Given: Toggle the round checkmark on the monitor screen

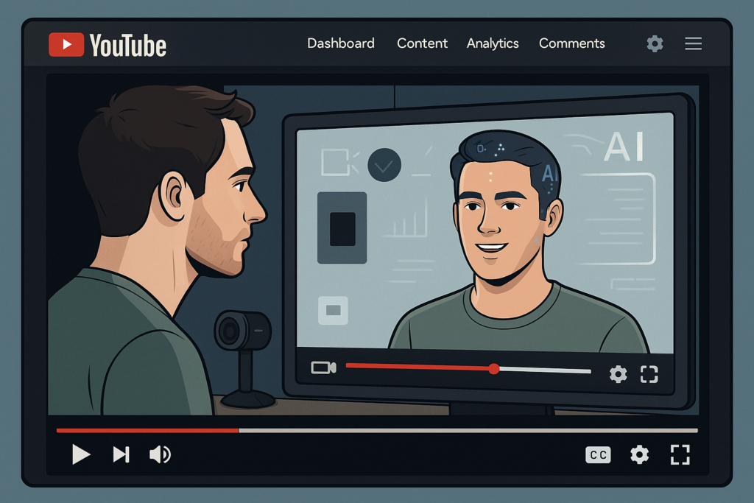Looking at the screenshot, I should (384, 165).
